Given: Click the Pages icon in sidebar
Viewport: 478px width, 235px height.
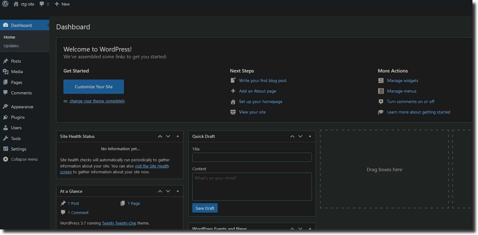Looking at the screenshot, I should pos(6,82).
